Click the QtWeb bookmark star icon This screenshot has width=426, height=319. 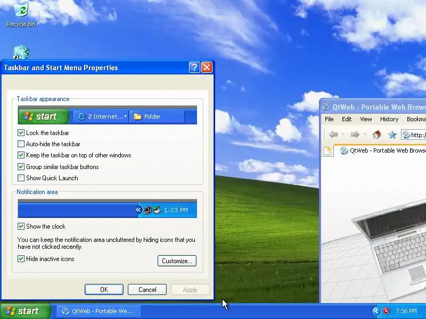392,135
